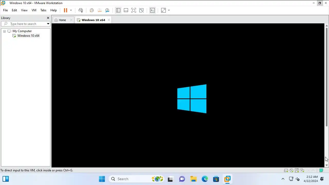Click inside the VM console display

tap(188, 95)
